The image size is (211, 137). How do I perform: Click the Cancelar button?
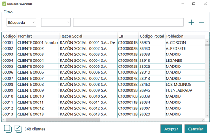click(x=195, y=129)
